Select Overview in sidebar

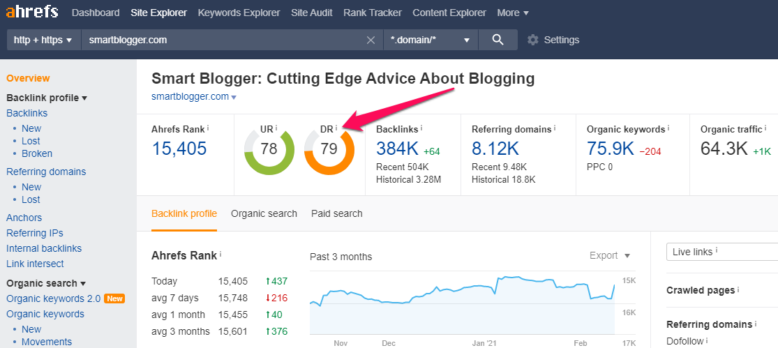28,78
